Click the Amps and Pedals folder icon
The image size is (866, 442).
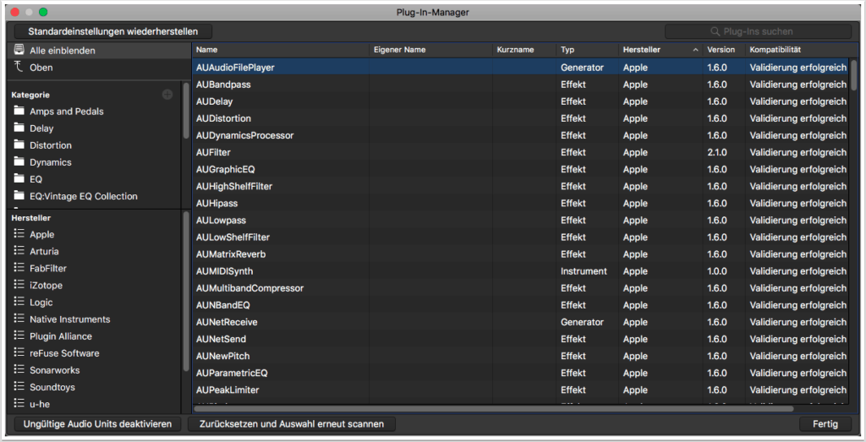(x=20, y=112)
